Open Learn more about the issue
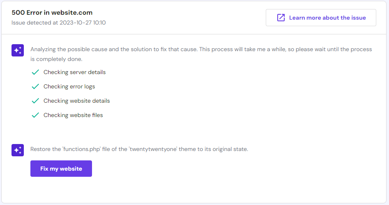Screen dimensions: 389x205 tap(327, 18)
